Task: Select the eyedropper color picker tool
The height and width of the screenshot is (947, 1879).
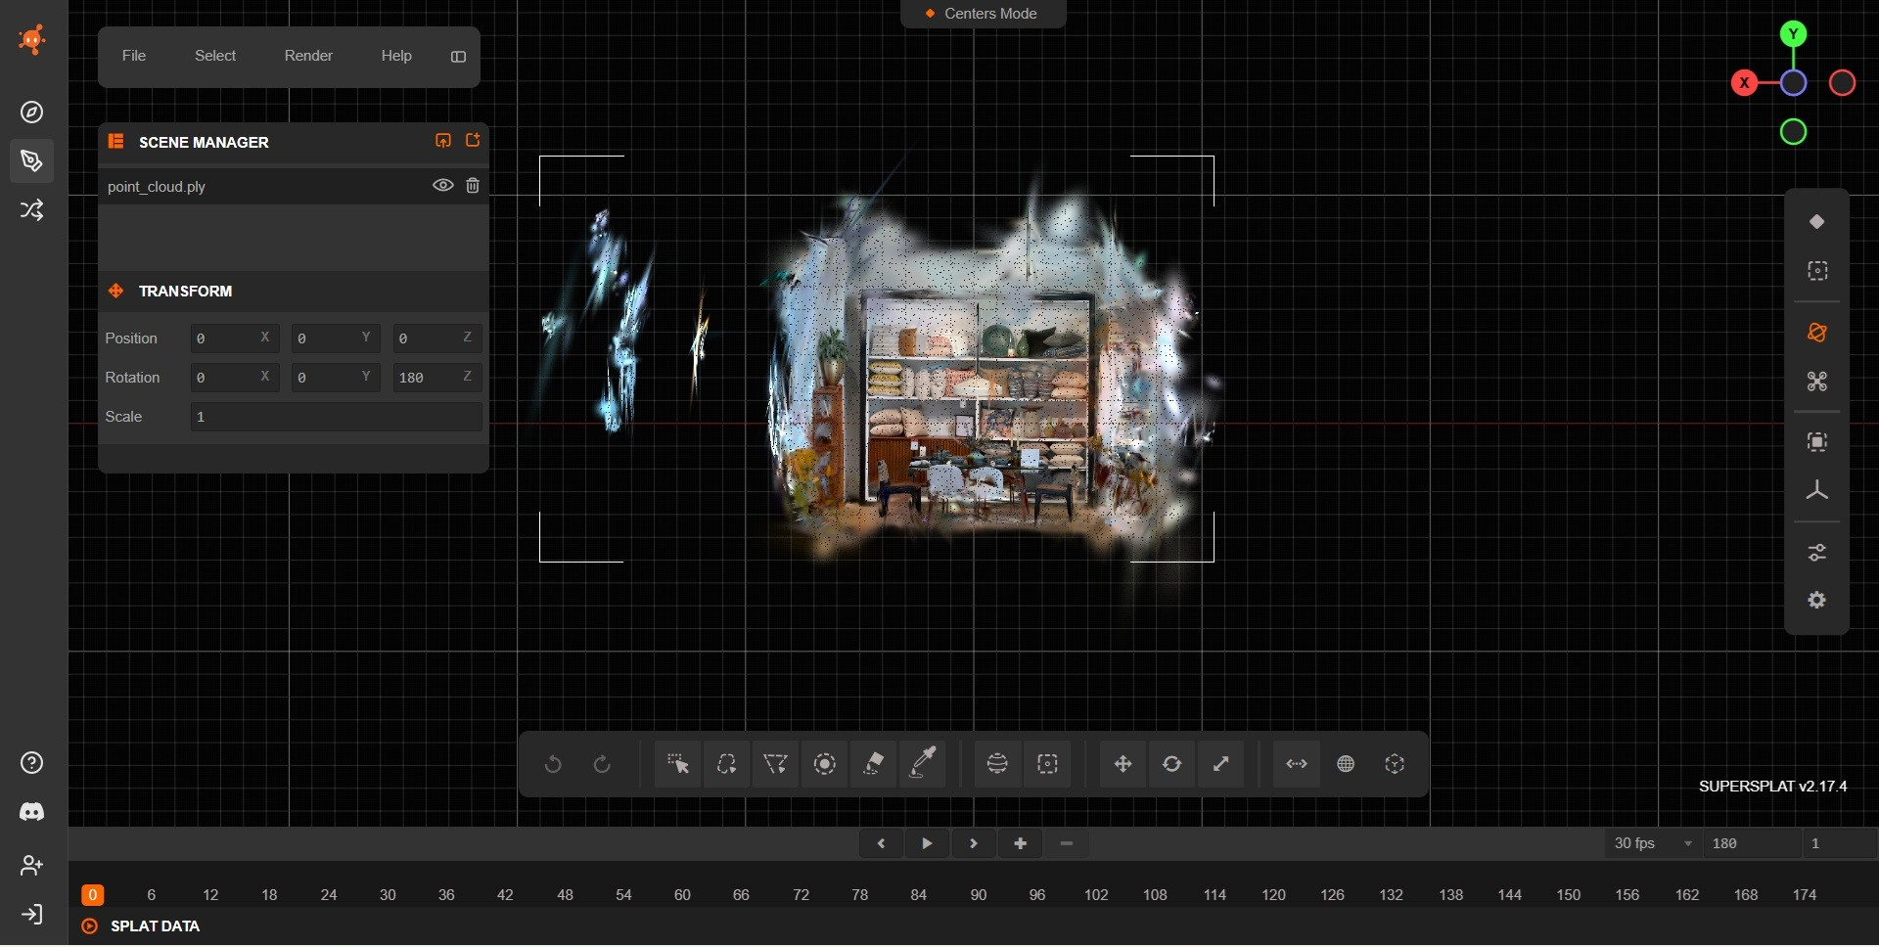Action: pos(923,765)
